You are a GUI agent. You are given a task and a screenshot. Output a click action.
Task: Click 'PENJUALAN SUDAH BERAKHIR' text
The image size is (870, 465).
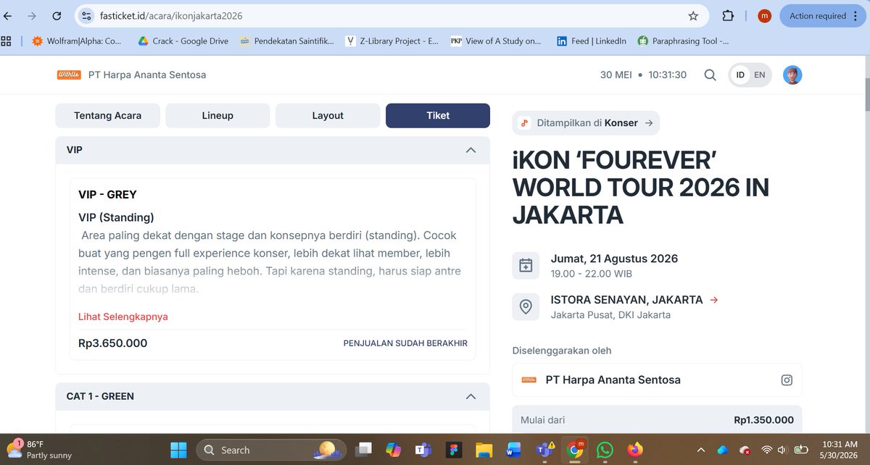405,343
